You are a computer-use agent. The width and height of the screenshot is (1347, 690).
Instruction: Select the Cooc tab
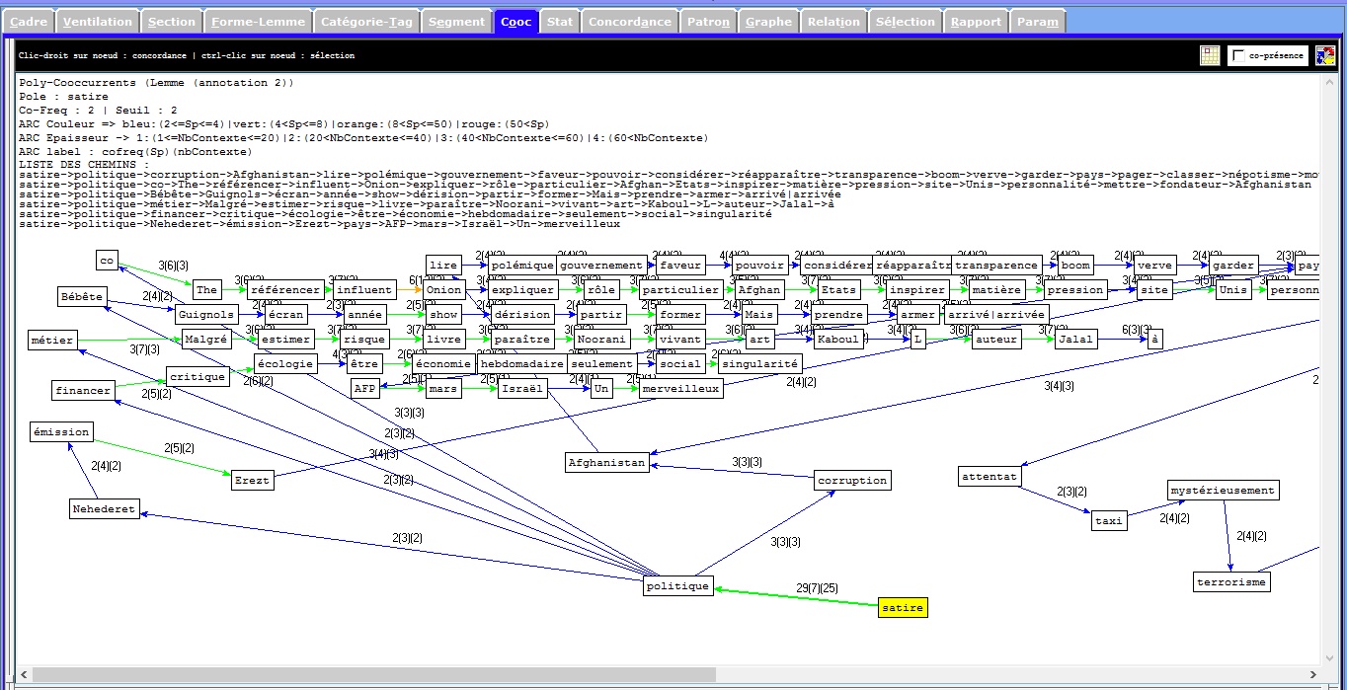pyautogui.click(x=516, y=22)
